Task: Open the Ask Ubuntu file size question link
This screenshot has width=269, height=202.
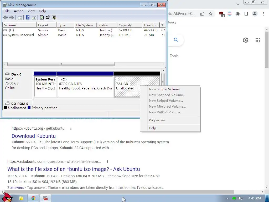Action: pos(74,169)
